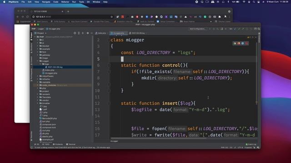Image resolution: width=291 pixels, height=163 pixels.
Task: Open file in Opera from editor browser icons
Action: tap(246, 43)
